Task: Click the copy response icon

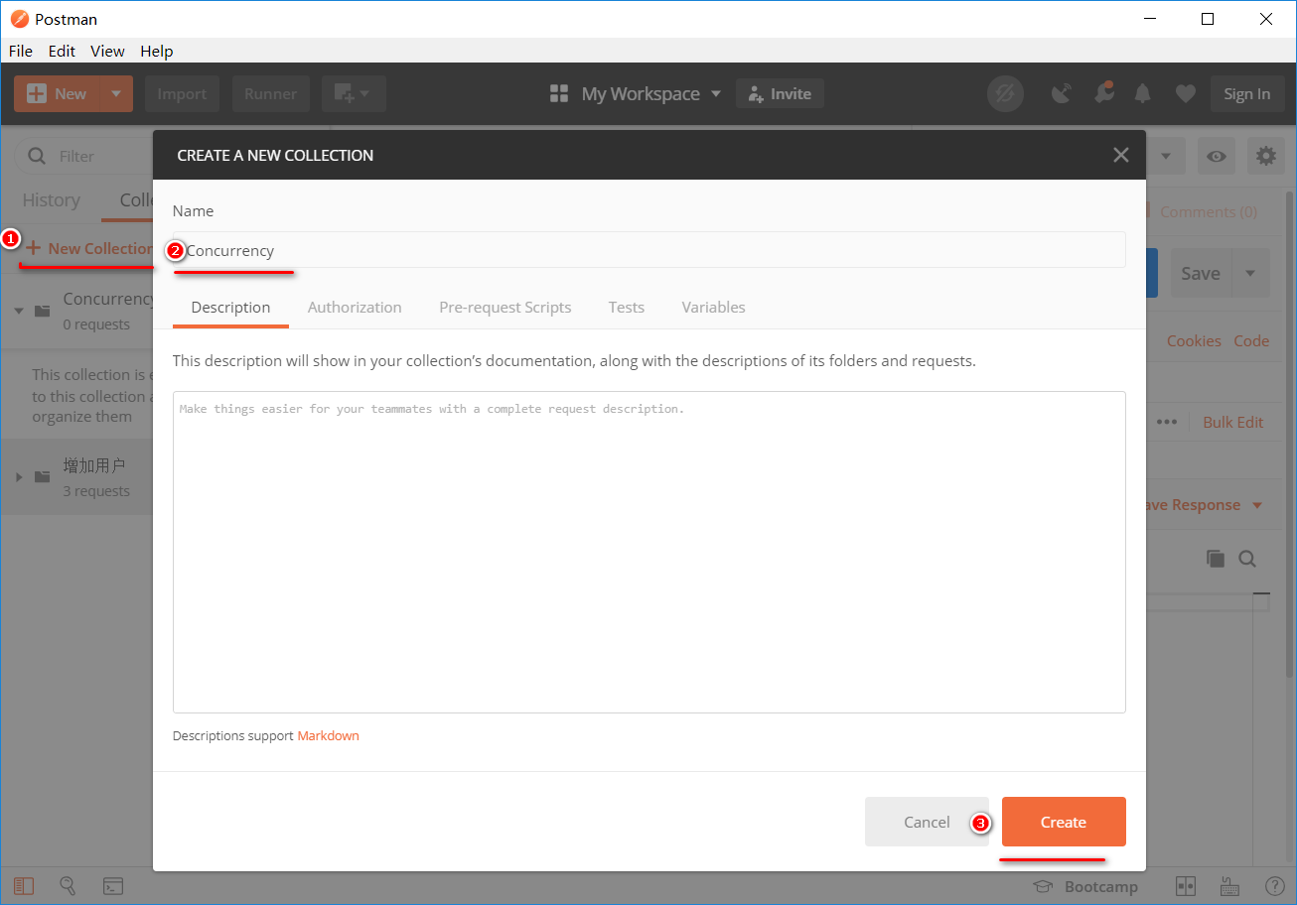Action: (1216, 559)
